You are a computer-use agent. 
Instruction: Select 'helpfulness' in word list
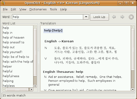(18, 76)
